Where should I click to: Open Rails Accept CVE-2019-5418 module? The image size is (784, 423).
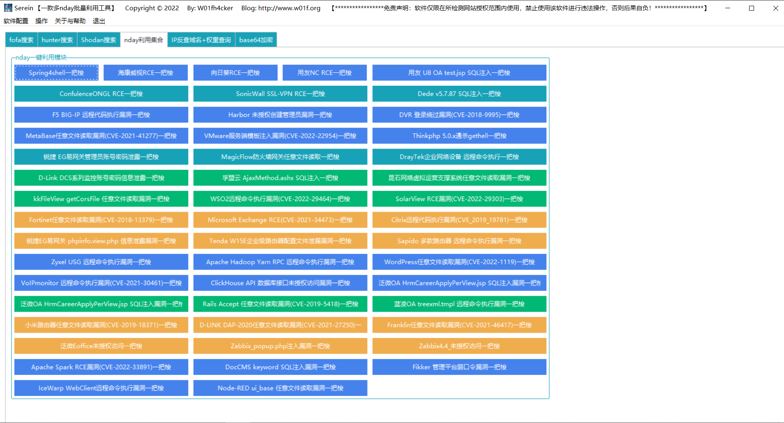tap(280, 304)
